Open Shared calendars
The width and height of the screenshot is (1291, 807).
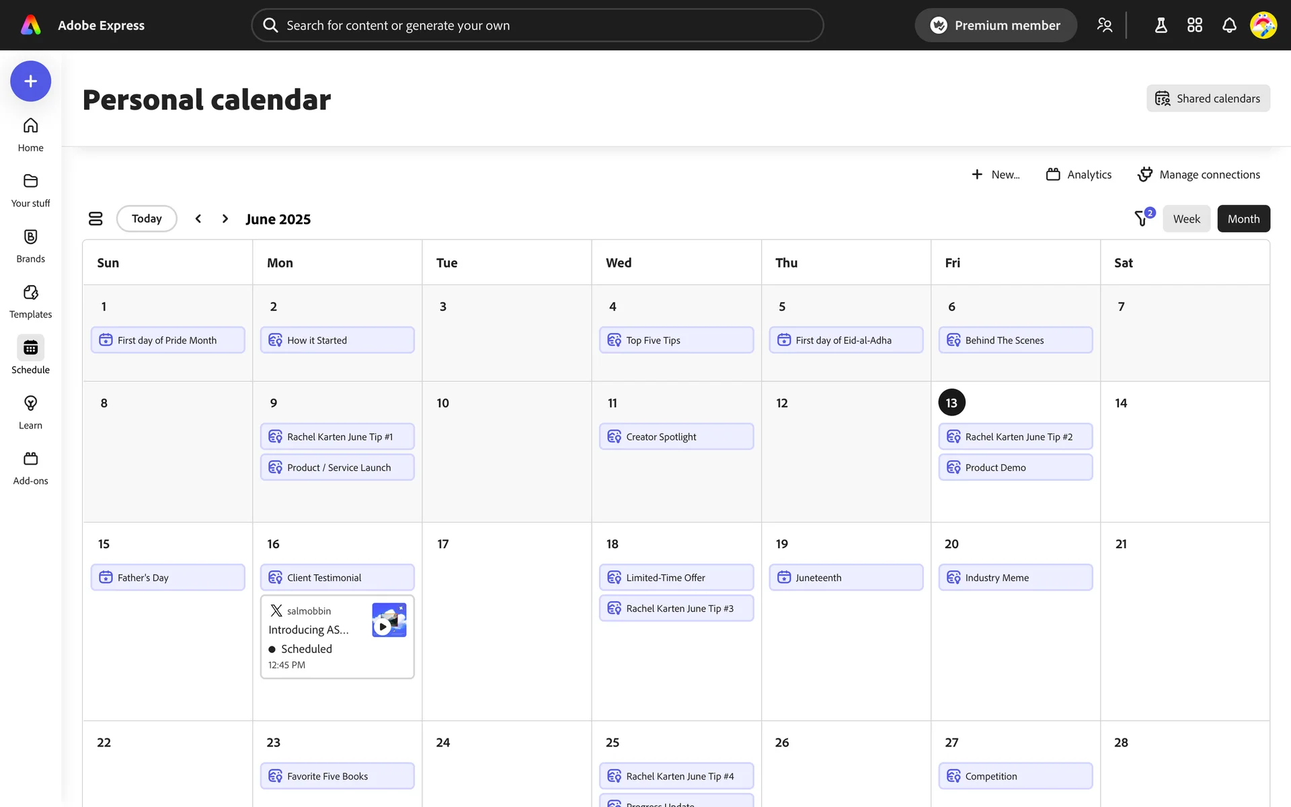[x=1208, y=98]
